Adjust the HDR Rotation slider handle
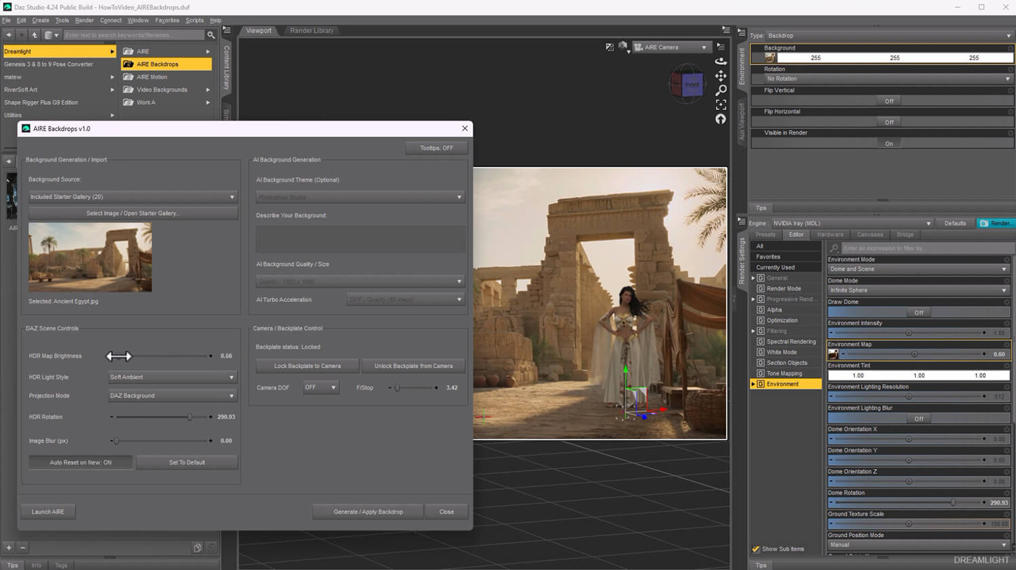The height and width of the screenshot is (570, 1016). [x=190, y=417]
